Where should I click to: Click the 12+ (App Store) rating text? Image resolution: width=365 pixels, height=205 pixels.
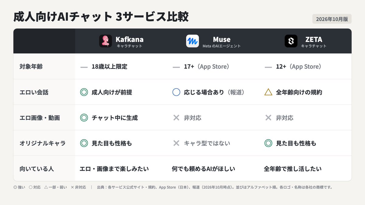[x=299, y=67]
